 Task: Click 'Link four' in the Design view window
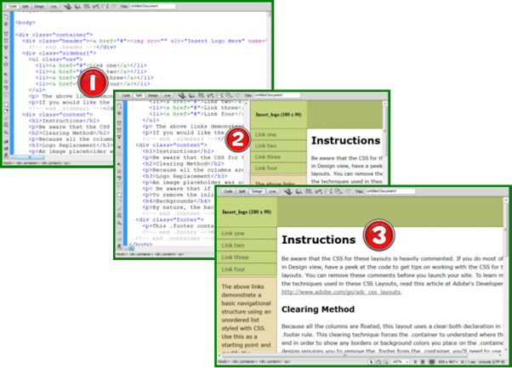tap(233, 269)
